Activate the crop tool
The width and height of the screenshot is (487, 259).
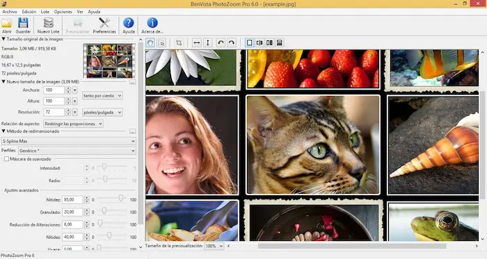[179, 43]
